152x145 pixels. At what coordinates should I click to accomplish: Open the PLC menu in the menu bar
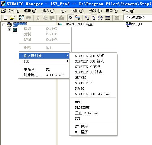click(x=63, y=11)
